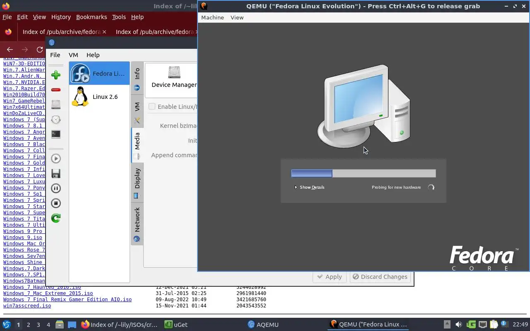
Task: Click the floppy save VM state icon
Action: (56, 173)
